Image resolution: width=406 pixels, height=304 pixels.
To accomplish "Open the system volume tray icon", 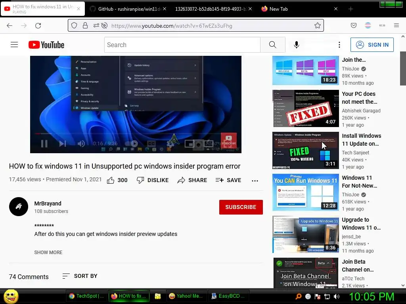I will (x=337, y=296).
